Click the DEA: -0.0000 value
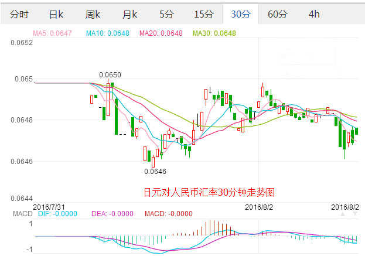The height and width of the screenshot is (256, 365). [112, 214]
